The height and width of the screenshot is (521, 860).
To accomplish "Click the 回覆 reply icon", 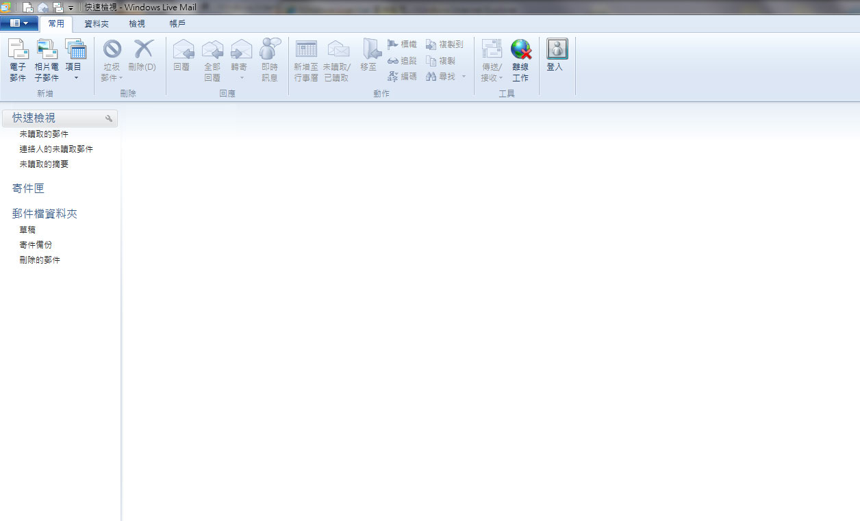I will point(183,49).
